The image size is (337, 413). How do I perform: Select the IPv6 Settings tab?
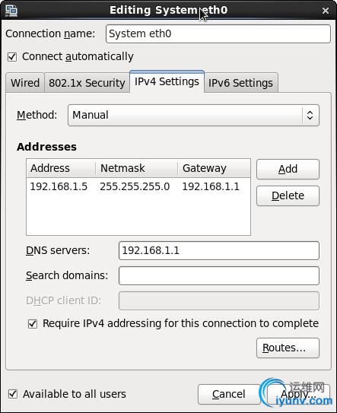point(241,83)
